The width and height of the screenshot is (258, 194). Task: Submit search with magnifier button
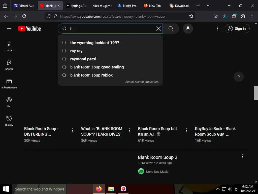click(x=171, y=29)
